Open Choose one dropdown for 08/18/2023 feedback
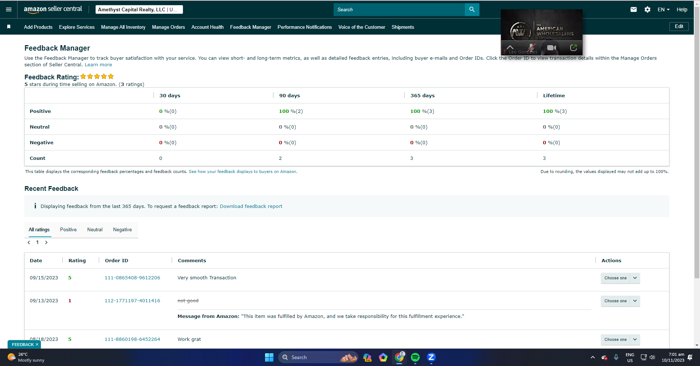700x366 pixels. click(620, 339)
